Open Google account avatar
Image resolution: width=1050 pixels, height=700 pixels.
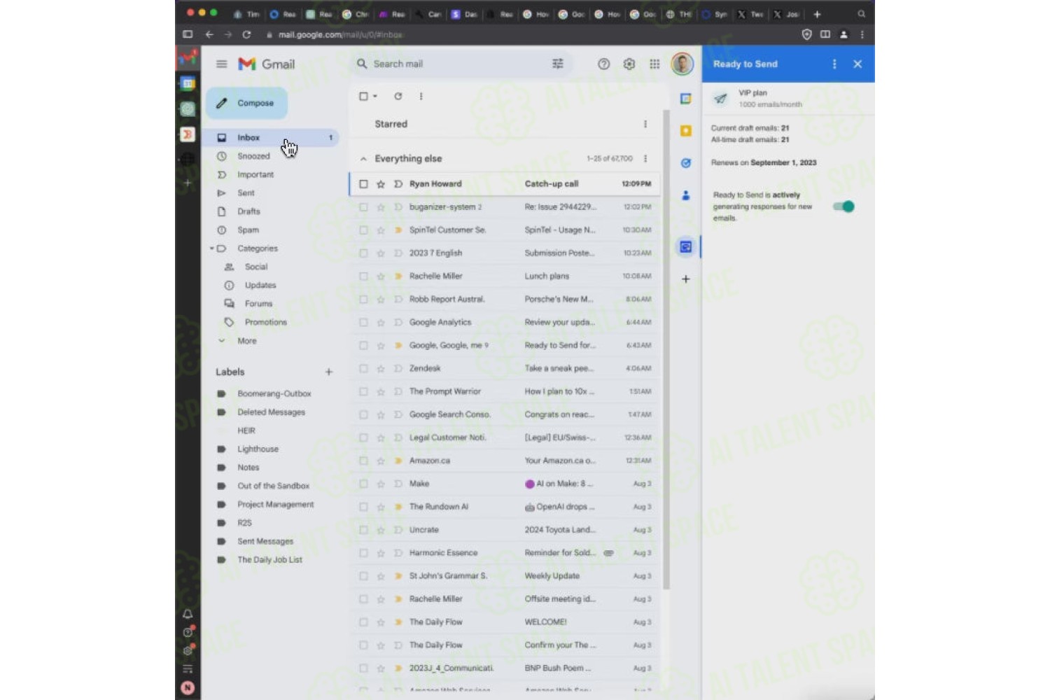point(682,64)
